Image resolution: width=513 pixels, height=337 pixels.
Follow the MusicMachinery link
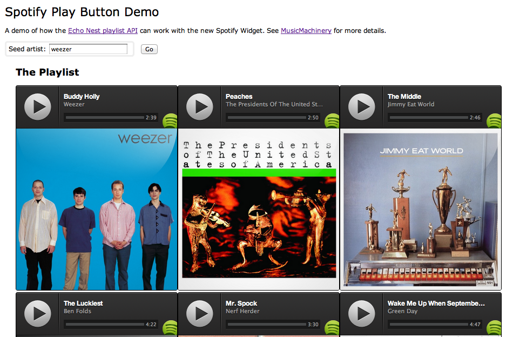[306, 31]
